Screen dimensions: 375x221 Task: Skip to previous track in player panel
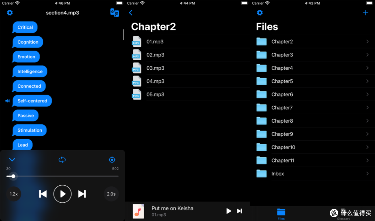(43, 194)
